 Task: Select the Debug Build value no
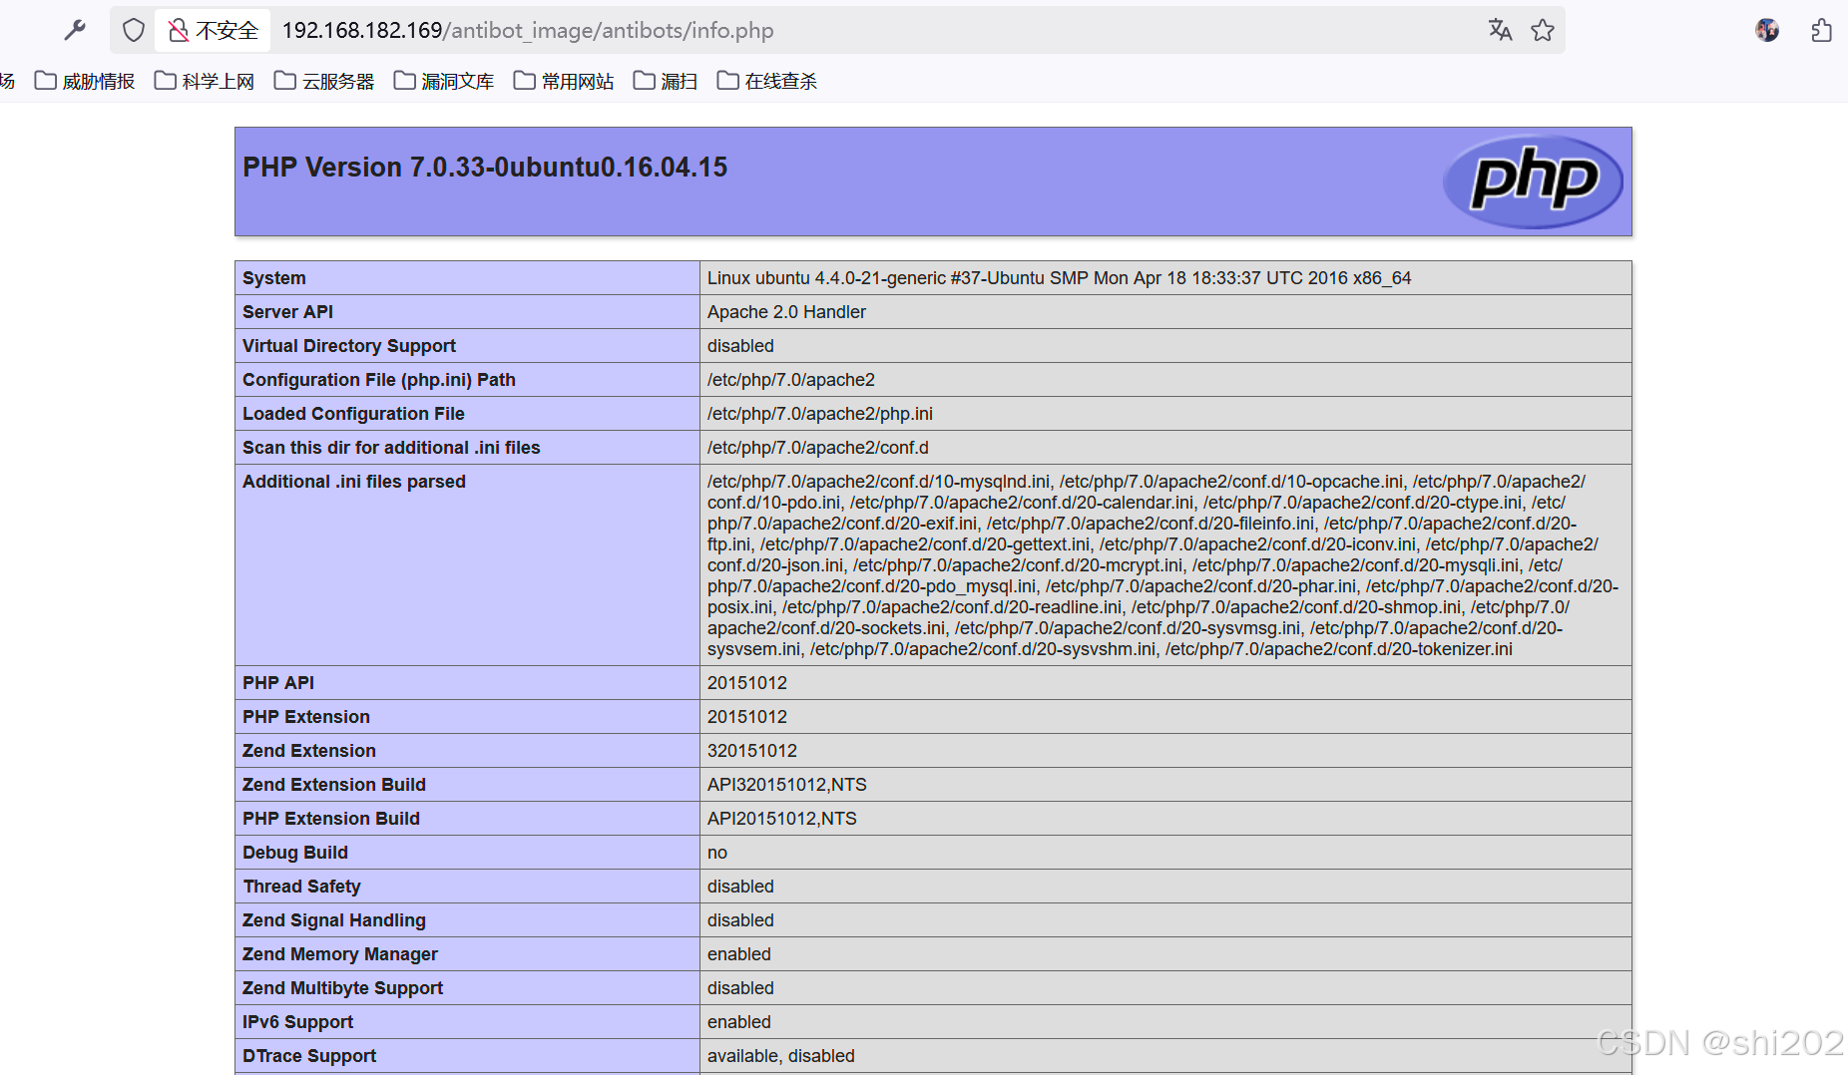(x=717, y=853)
